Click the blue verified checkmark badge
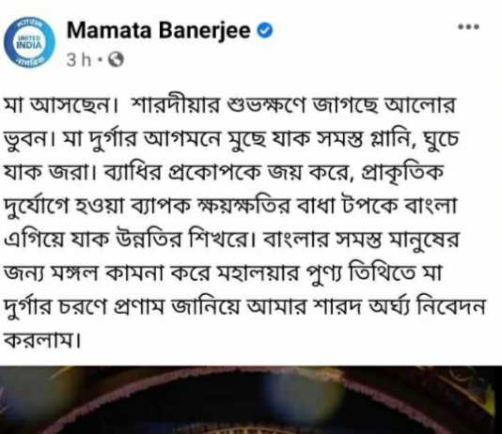This screenshot has height=434, width=502. (265, 31)
